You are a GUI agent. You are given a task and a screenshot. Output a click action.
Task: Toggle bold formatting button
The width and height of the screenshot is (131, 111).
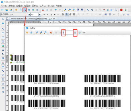coord(44,15)
